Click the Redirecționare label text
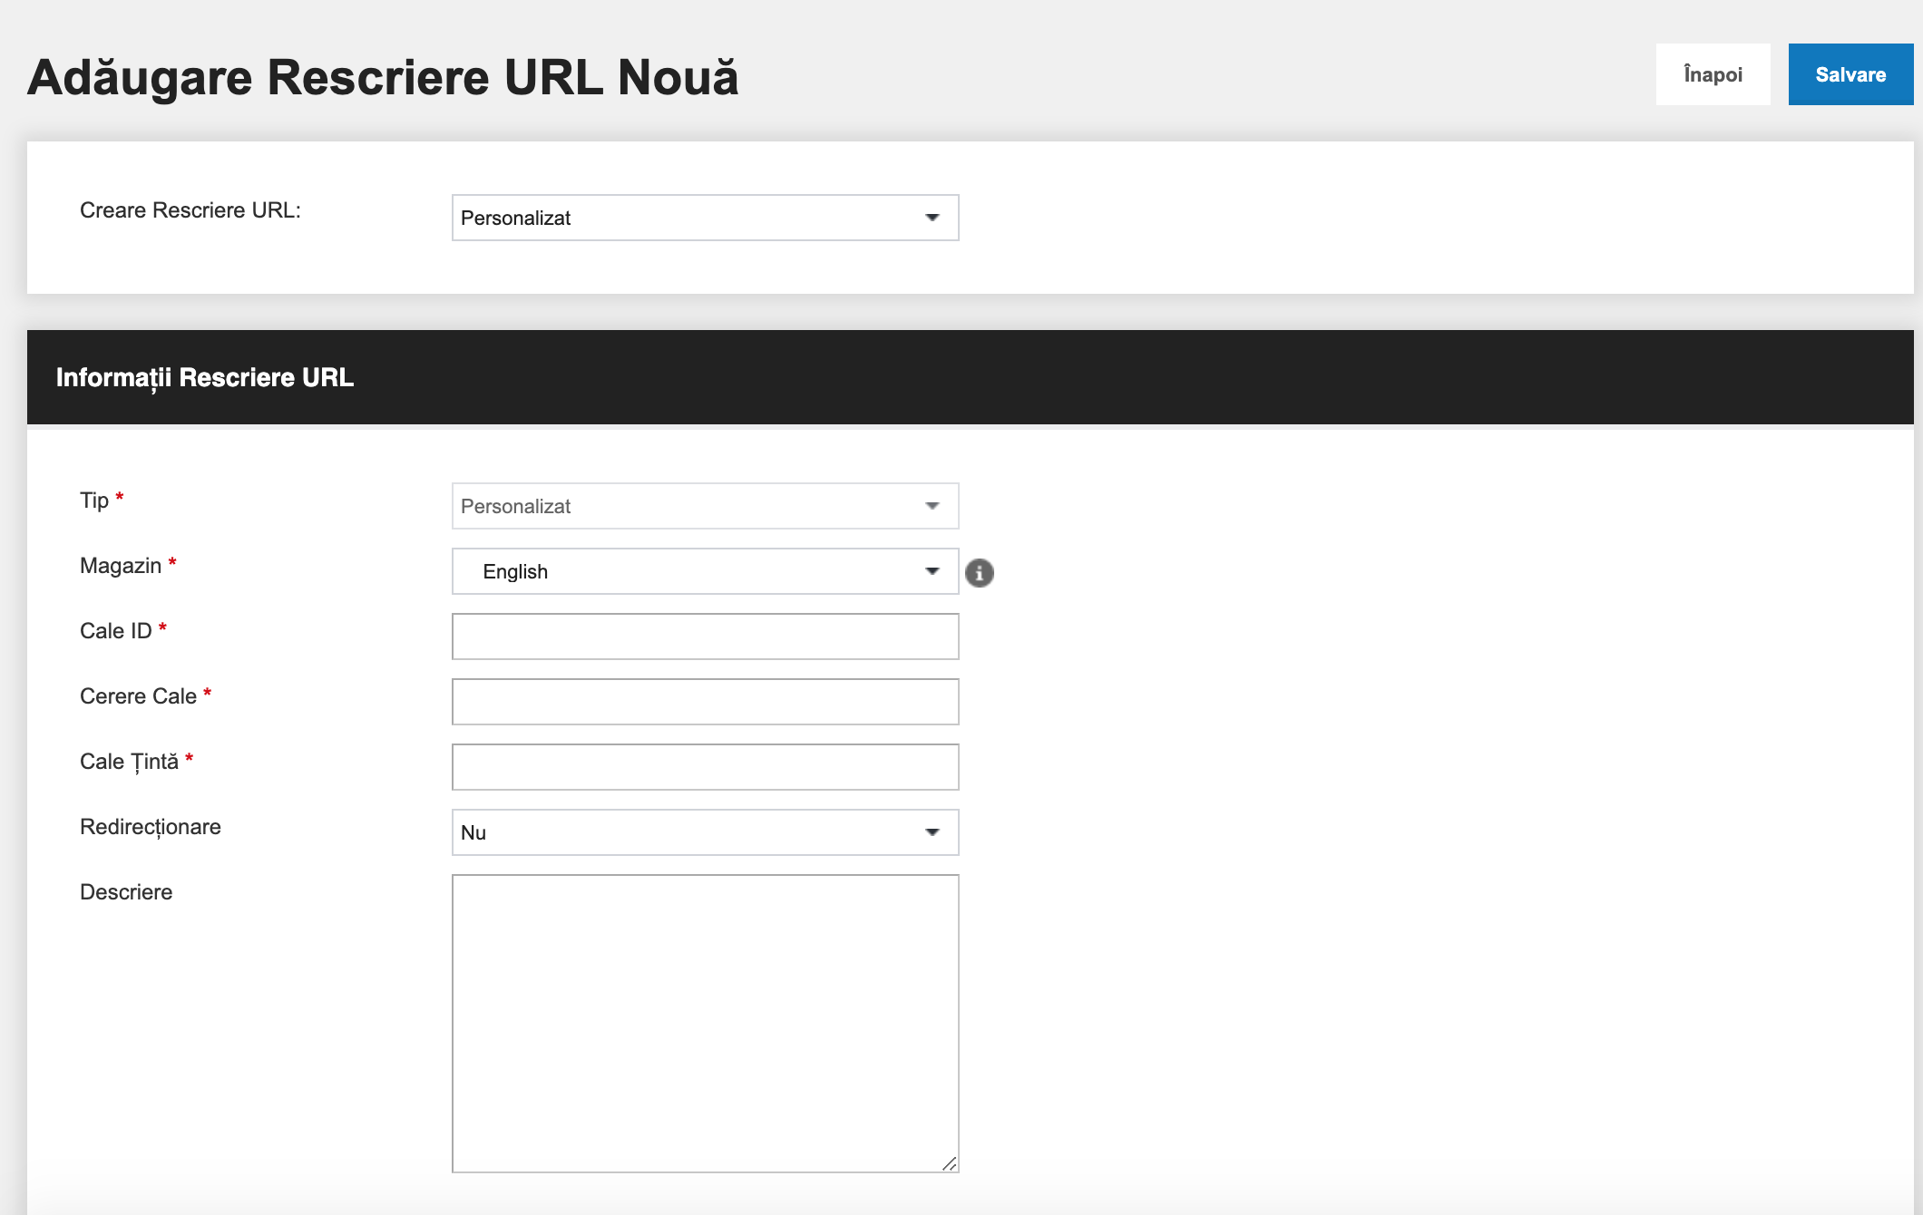1923x1215 pixels. pyautogui.click(x=151, y=827)
